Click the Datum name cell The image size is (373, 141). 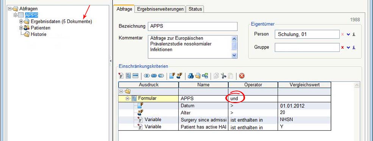click(203, 105)
